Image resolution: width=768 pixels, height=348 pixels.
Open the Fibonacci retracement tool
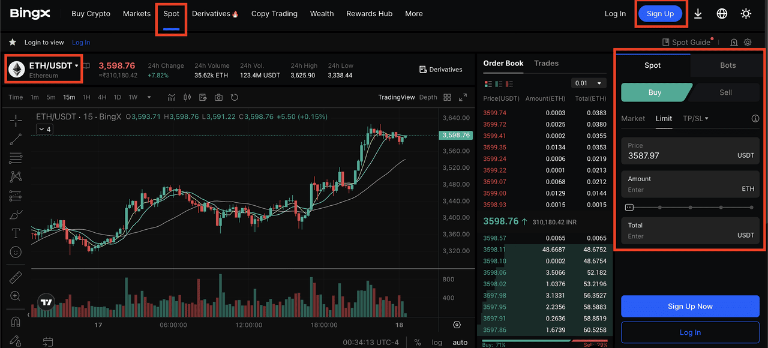(x=16, y=158)
